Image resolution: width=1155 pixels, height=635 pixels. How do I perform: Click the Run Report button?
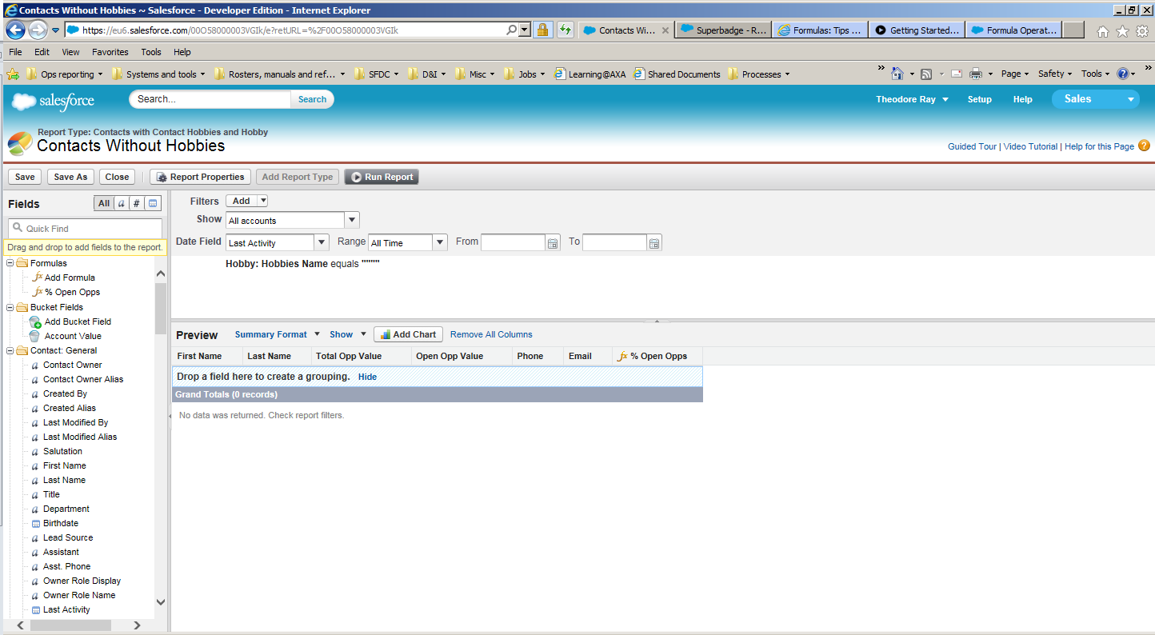pos(382,177)
